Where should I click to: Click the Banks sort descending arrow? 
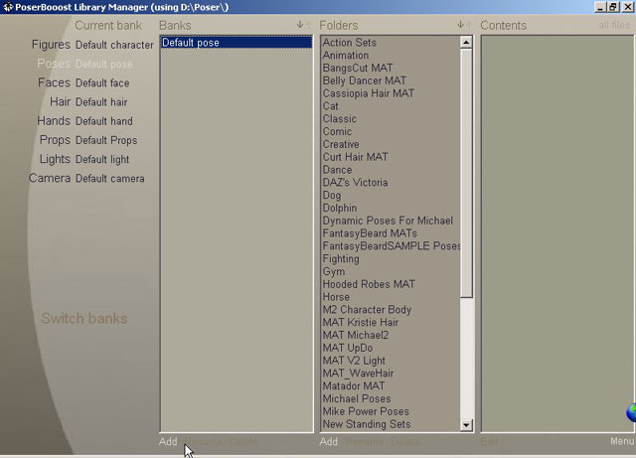point(300,25)
